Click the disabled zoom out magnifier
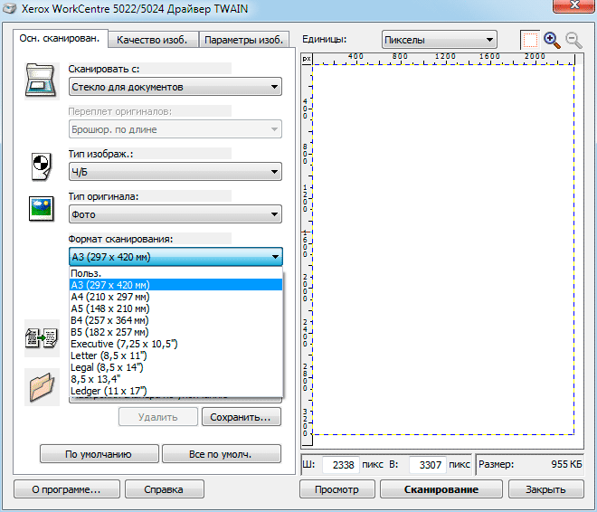 click(x=573, y=40)
